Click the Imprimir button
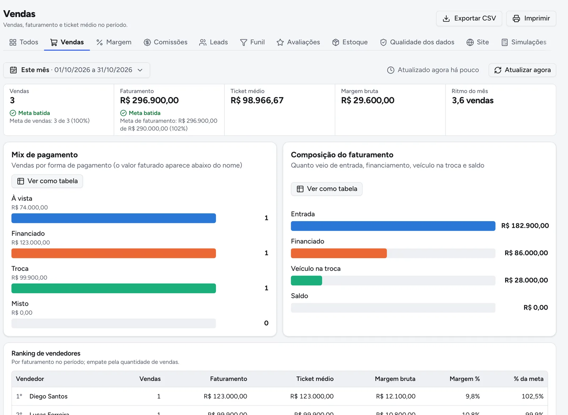This screenshot has height=415, width=568. [x=531, y=18]
